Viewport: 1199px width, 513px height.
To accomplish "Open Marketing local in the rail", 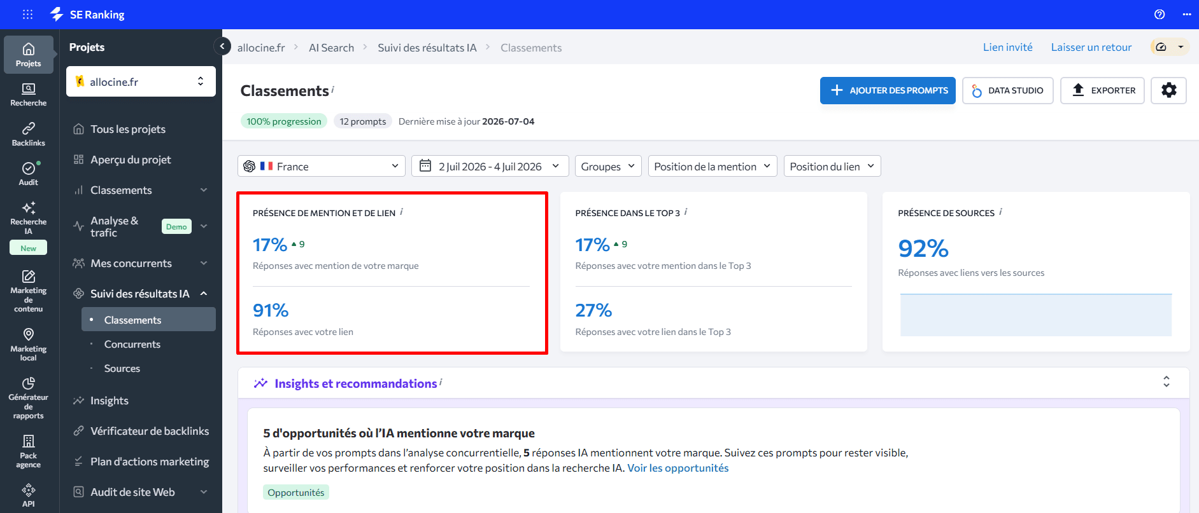I will pyautogui.click(x=29, y=344).
